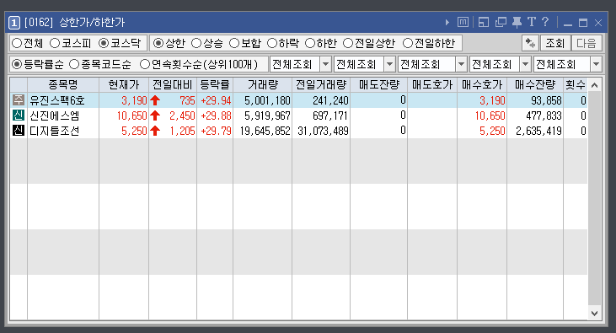Click the vertical scrollbar track
This screenshot has height=333, width=616.
tap(594, 199)
